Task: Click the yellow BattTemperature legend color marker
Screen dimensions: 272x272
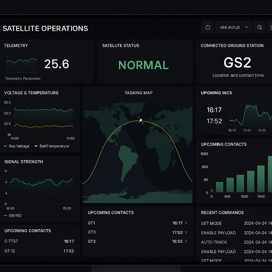Action: click(36, 146)
